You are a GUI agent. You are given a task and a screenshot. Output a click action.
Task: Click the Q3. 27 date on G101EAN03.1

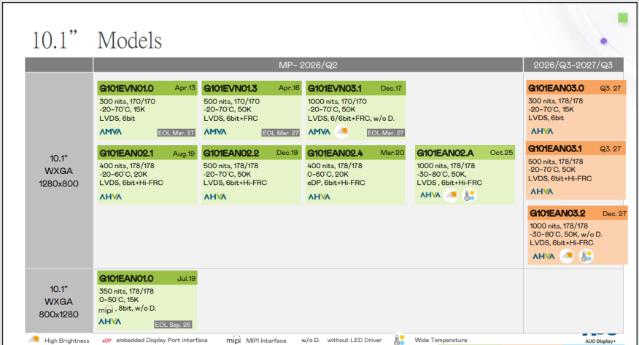[611, 149]
